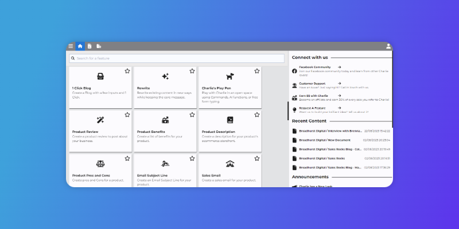Favorite the 1 Click Blog card

point(127,71)
